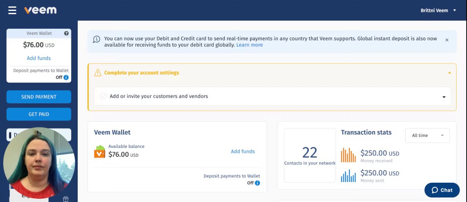
Task: Click the Learn more link
Action: pos(249,45)
